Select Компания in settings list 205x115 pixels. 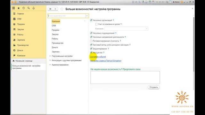(56, 21)
